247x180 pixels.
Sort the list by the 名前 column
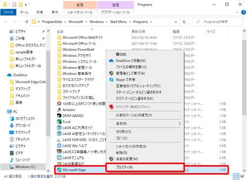60,32
